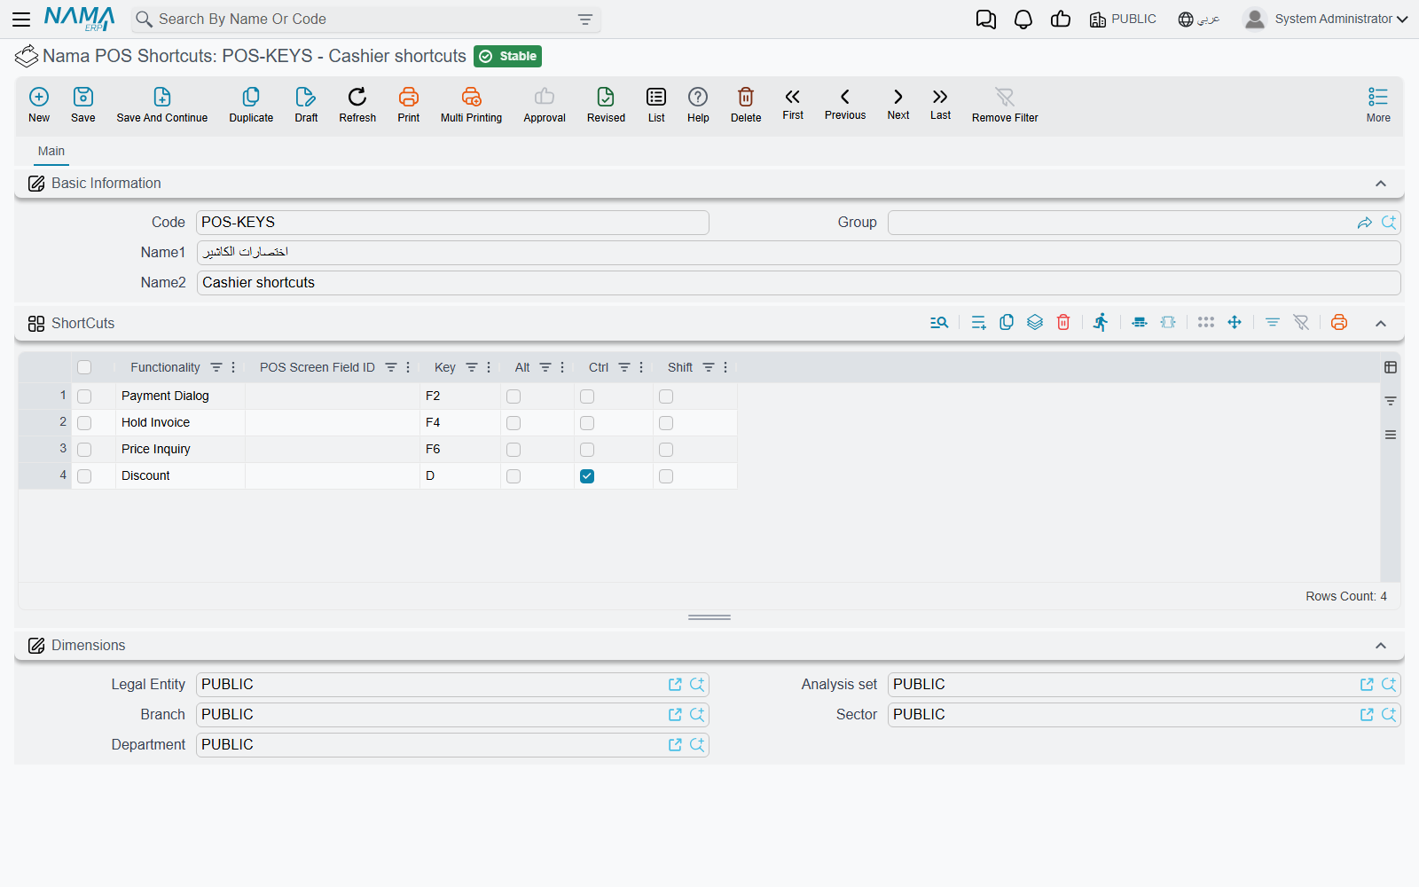Switch to the Main tab
The width and height of the screenshot is (1419, 887).
coord(51,152)
